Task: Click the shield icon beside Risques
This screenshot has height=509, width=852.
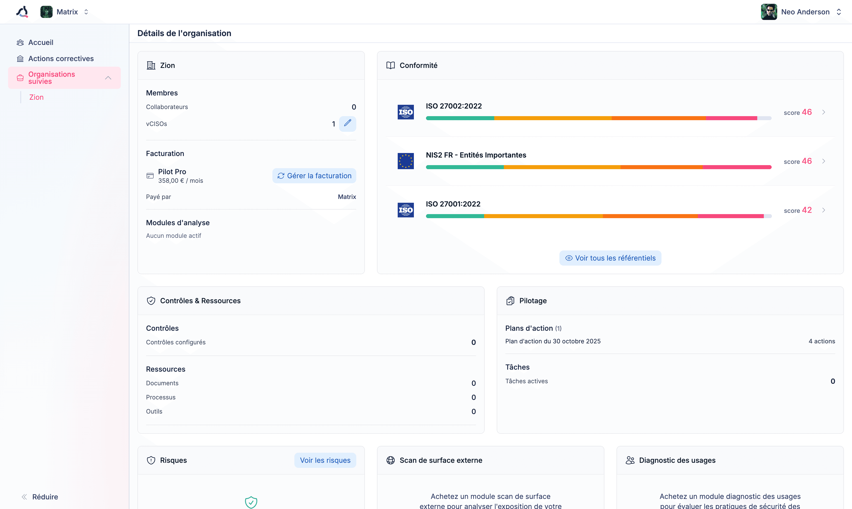Action: [x=151, y=460]
